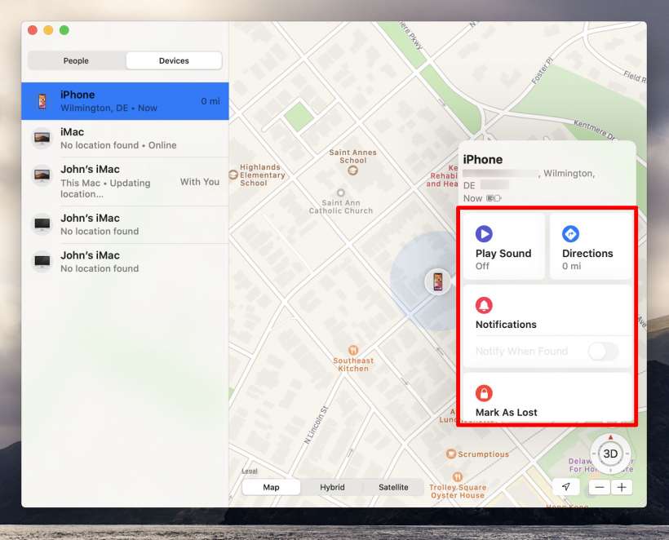The height and width of the screenshot is (540, 669).
Task: Click the iMac 'Online' device icon
Action: coord(42,138)
